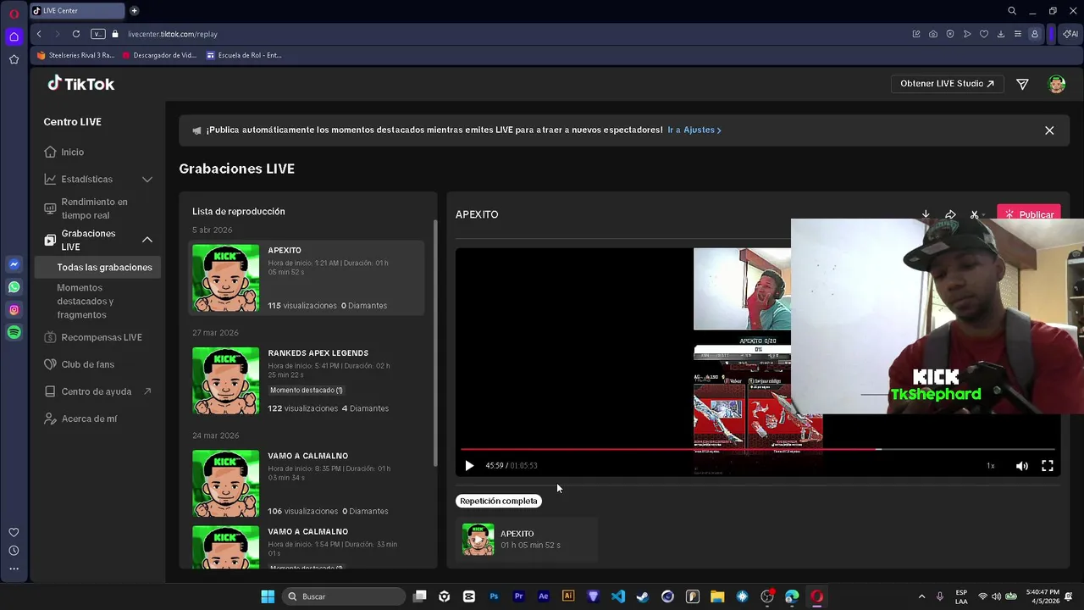Open Opera easy setup sliders icon
This screenshot has height=610, width=1084.
pyautogui.click(x=1018, y=34)
